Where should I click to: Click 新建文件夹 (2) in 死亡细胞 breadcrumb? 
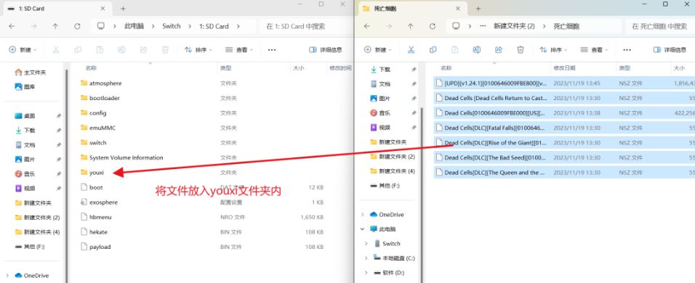(514, 26)
